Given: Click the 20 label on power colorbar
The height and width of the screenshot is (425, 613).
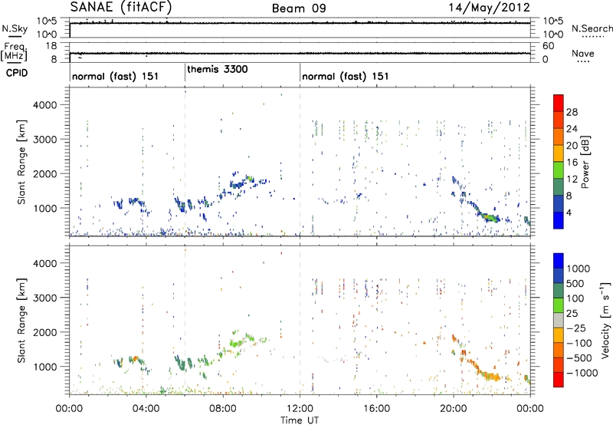Looking at the screenshot, I should (572, 146).
